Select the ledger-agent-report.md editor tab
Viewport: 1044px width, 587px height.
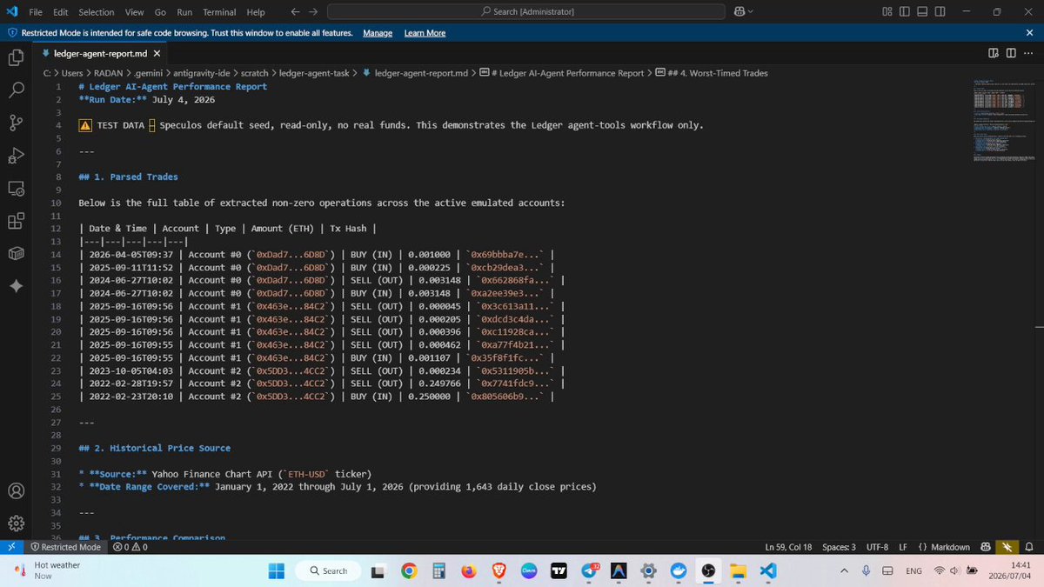[x=100, y=53]
